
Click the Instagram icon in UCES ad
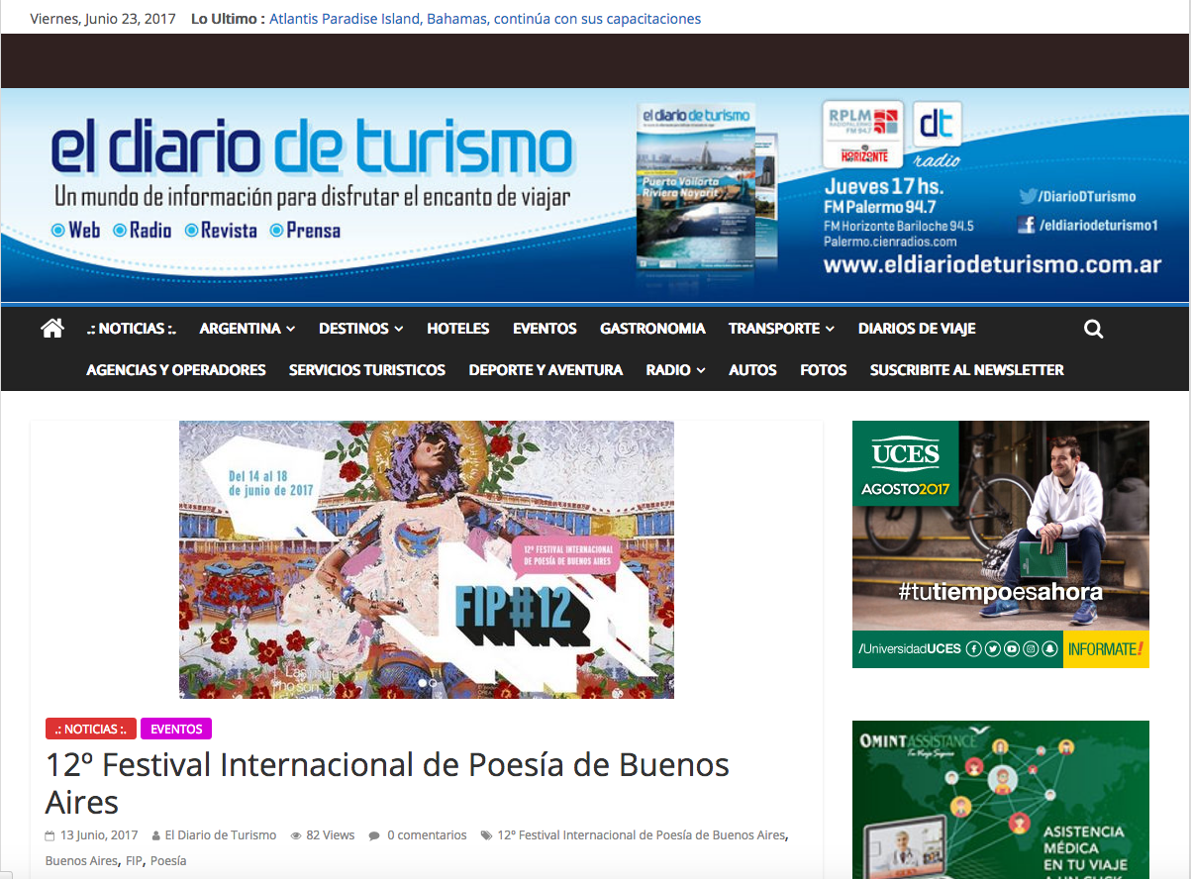[1031, 649]
